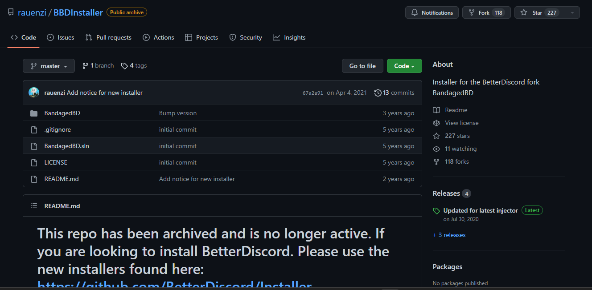Open README.md row's 'Add notice for new installer' commit
The height and width of the screenshot is (290, 592).
pyautogui.click(x=197, y=179)
